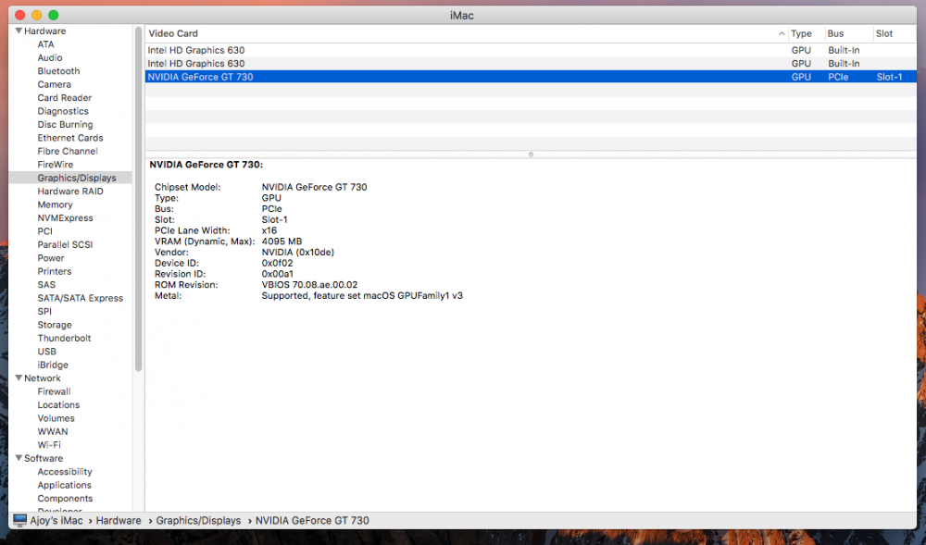
Task: Open Fibre Channel section
Action: tap(68, 151)
